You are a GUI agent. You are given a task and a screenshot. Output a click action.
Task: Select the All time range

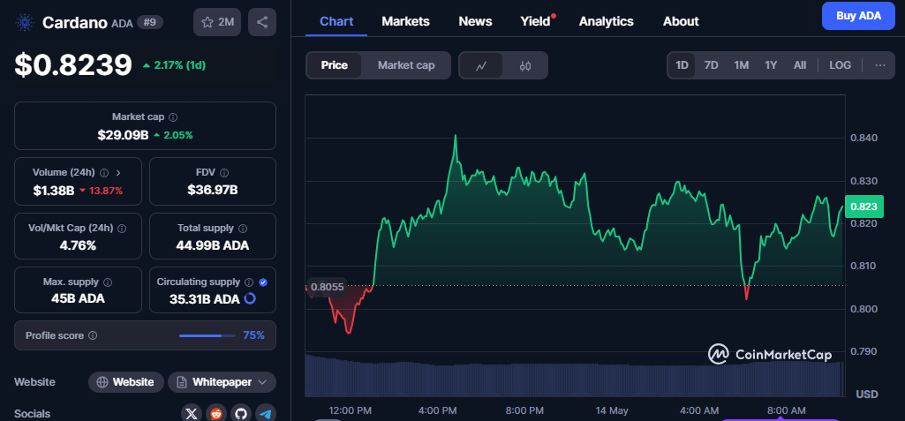[799, 65]
